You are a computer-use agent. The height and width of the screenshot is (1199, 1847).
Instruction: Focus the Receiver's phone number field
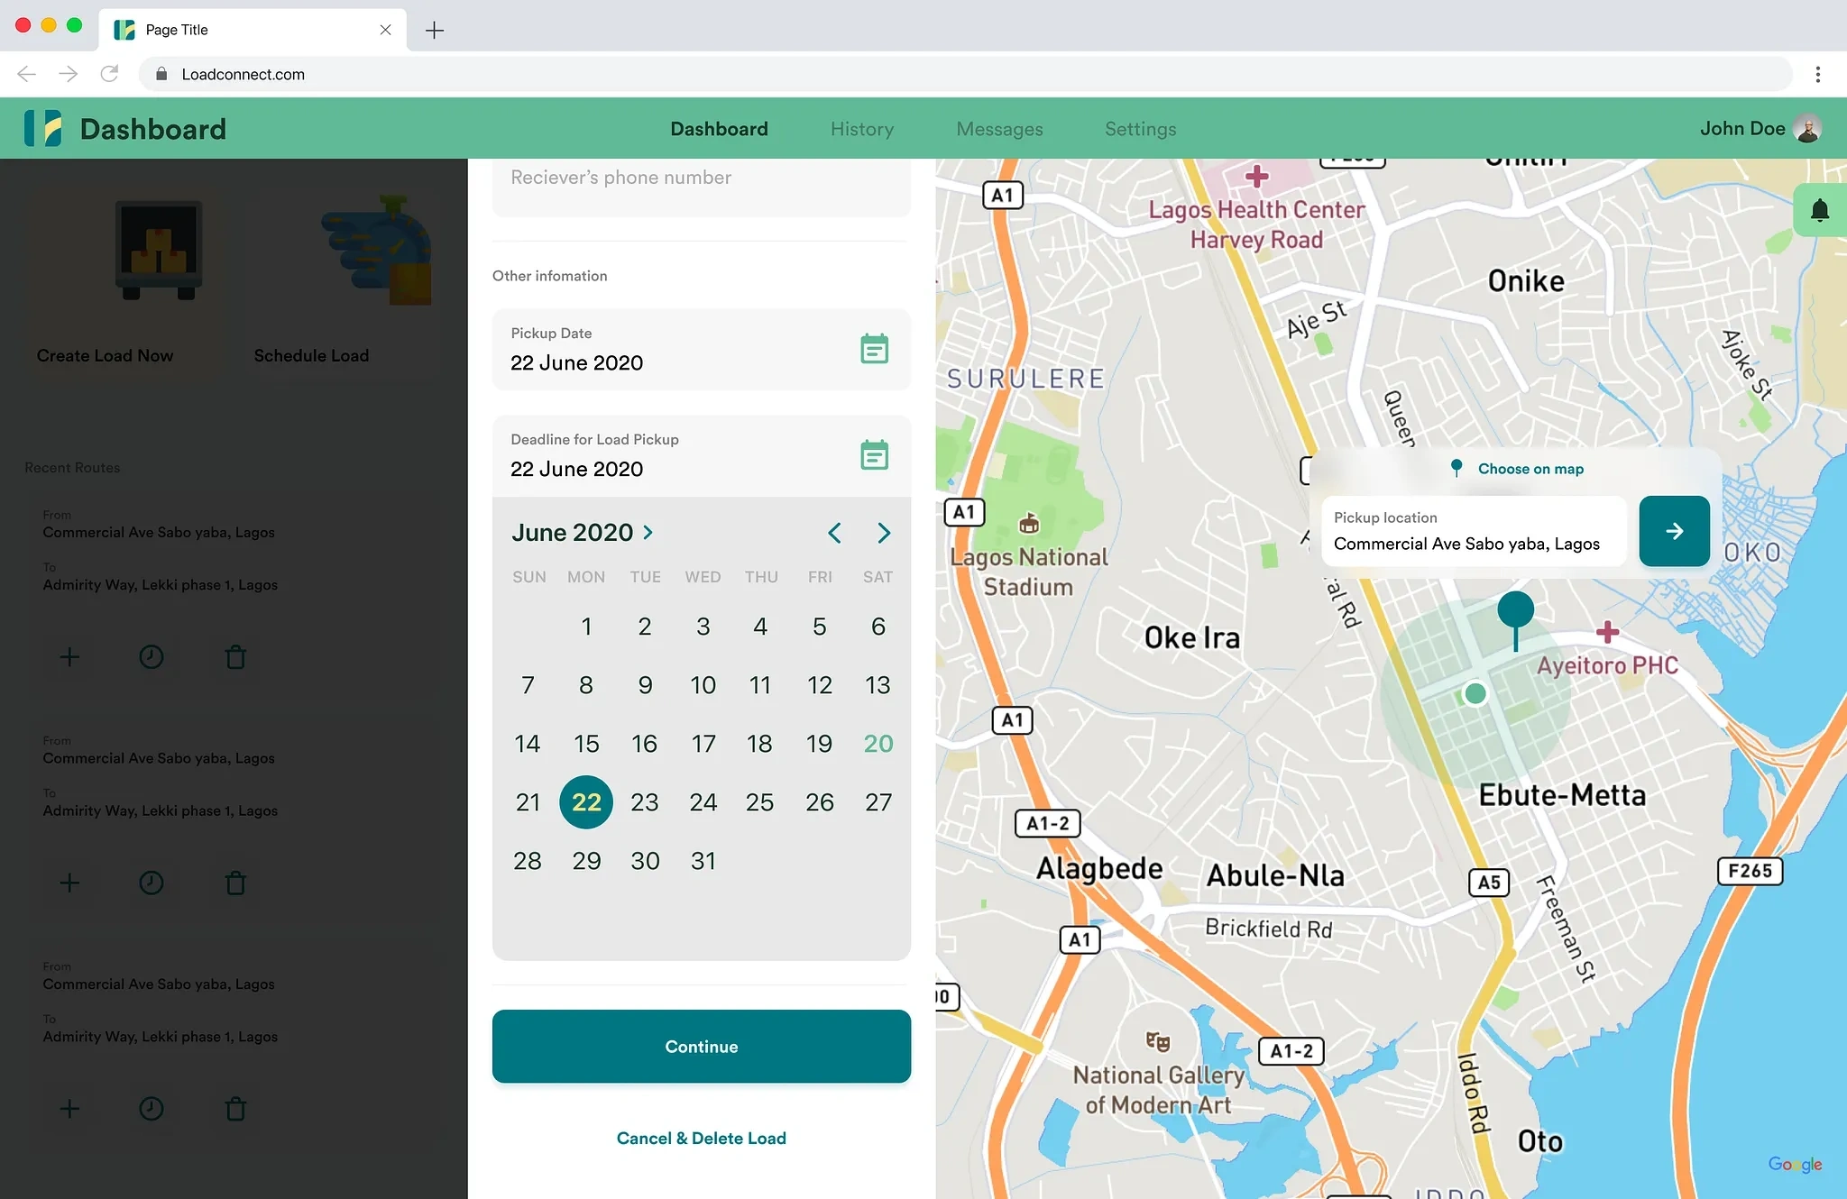coord(701,178)
